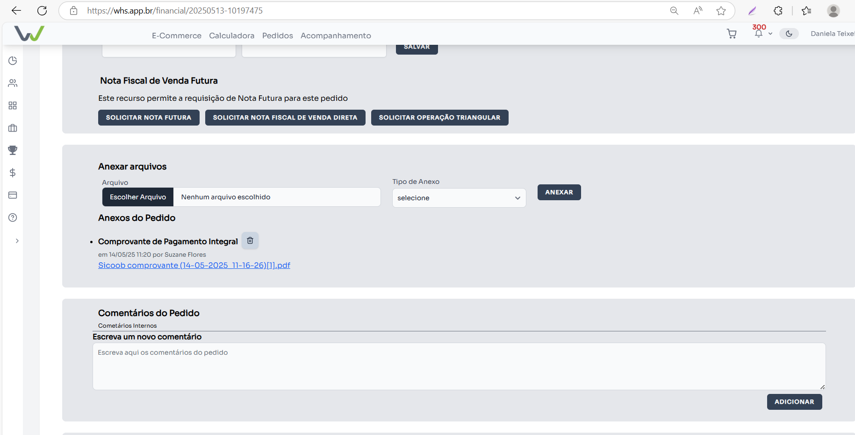Go to the Calculadora menu item
The image size is (855, 435).
[231, 35]
